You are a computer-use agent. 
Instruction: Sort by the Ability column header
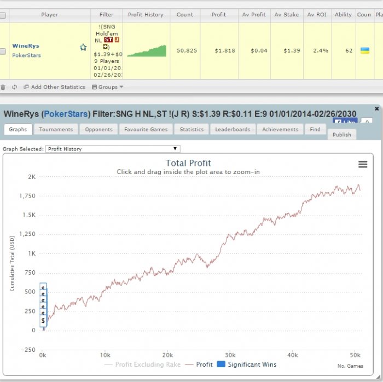point(343,15)
